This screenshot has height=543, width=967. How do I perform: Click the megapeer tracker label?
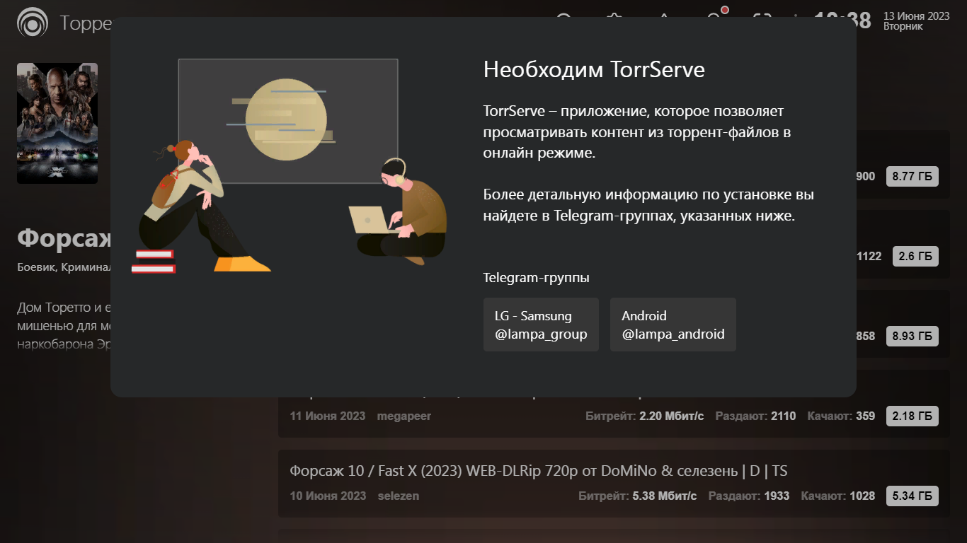pos(404,416)
